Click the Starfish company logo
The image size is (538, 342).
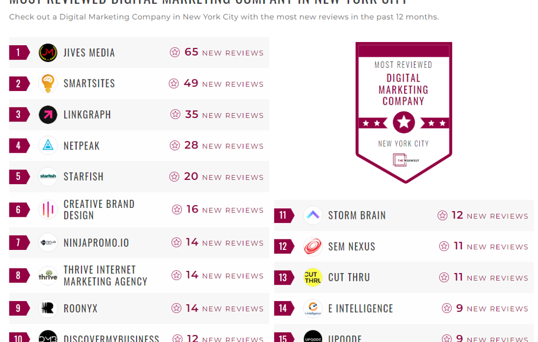[48, 177]
